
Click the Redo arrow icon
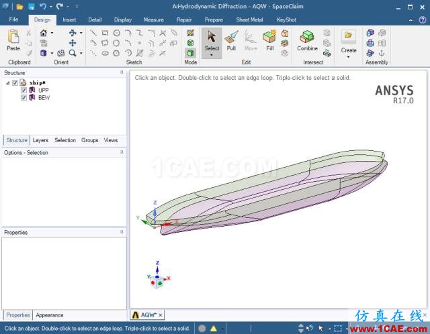[x=60, y=6]
